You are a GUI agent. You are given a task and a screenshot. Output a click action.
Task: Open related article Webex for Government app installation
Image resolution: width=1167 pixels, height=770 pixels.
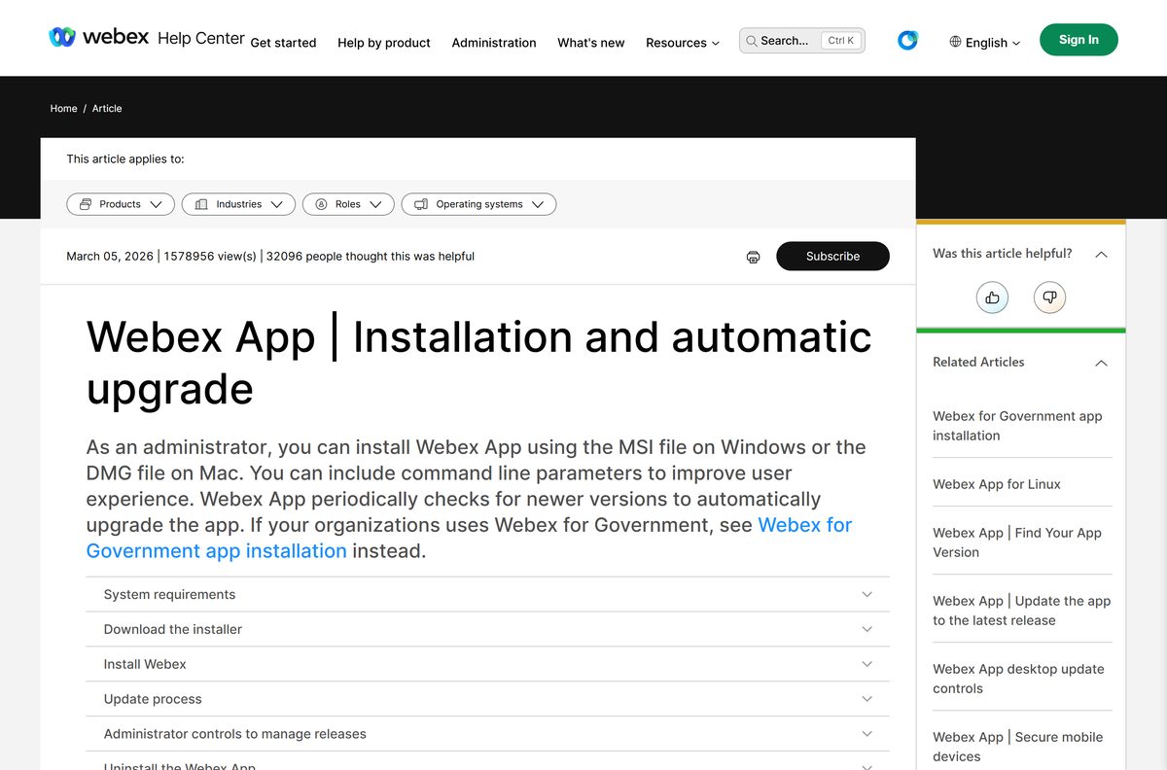click(1017, 426)
